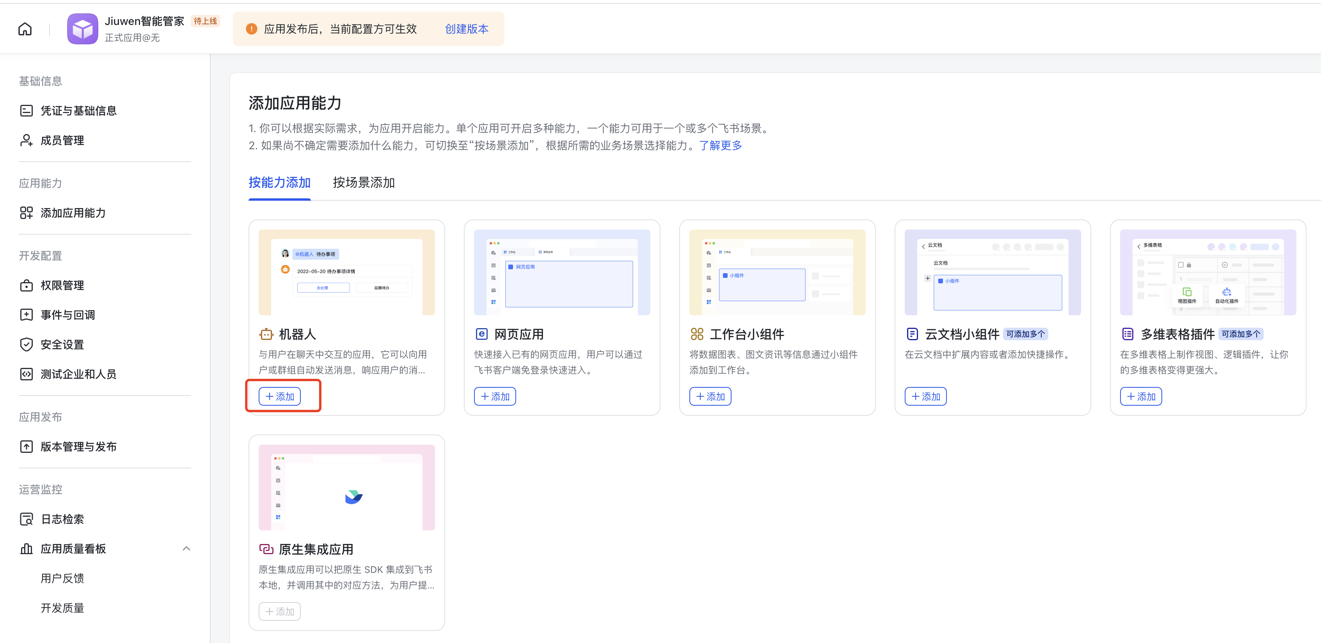This screenshot has width=1321, height=643.
Task: Click the 添加应用能力 grid icon
Action: tap(26, 212)
